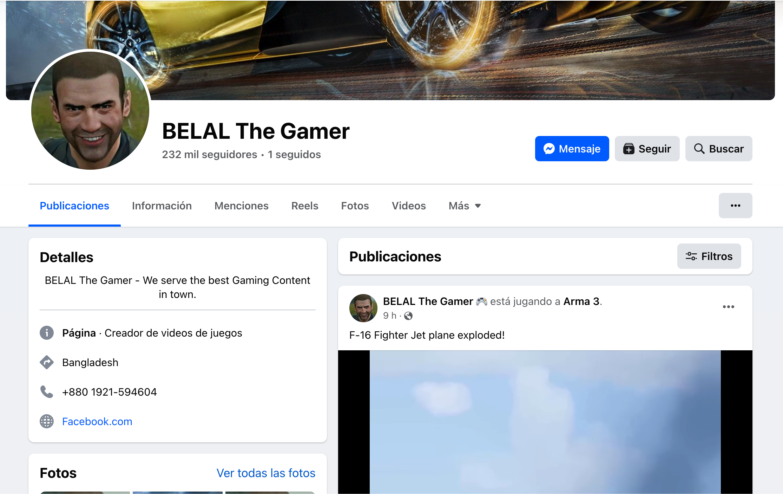Click the info icon beside Página
The width and height of the screenshot is (783, 494).
click(x=47, y=333)
